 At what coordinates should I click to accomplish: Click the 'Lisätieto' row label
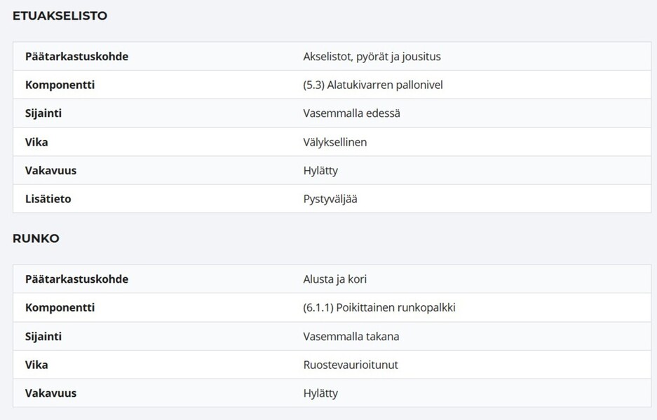(x=48, y=199)
